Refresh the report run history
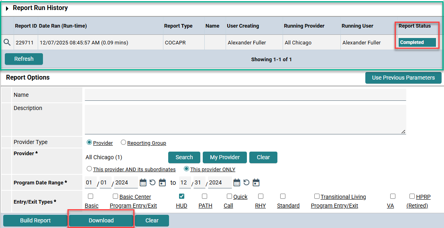The height and width of the screenshot is (228, 444). point(24,59)
